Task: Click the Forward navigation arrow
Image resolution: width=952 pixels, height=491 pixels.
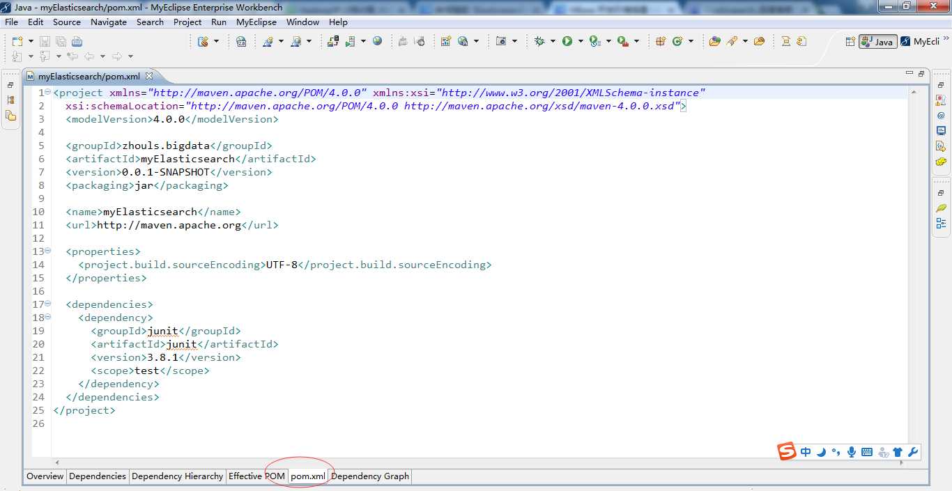Action: click(117, 56)
